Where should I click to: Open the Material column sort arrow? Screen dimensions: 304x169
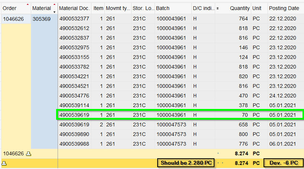55,11
